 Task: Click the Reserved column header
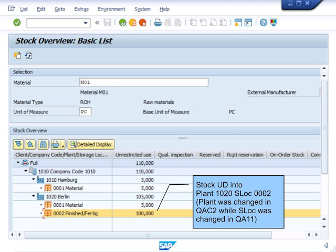pos(210,155)
